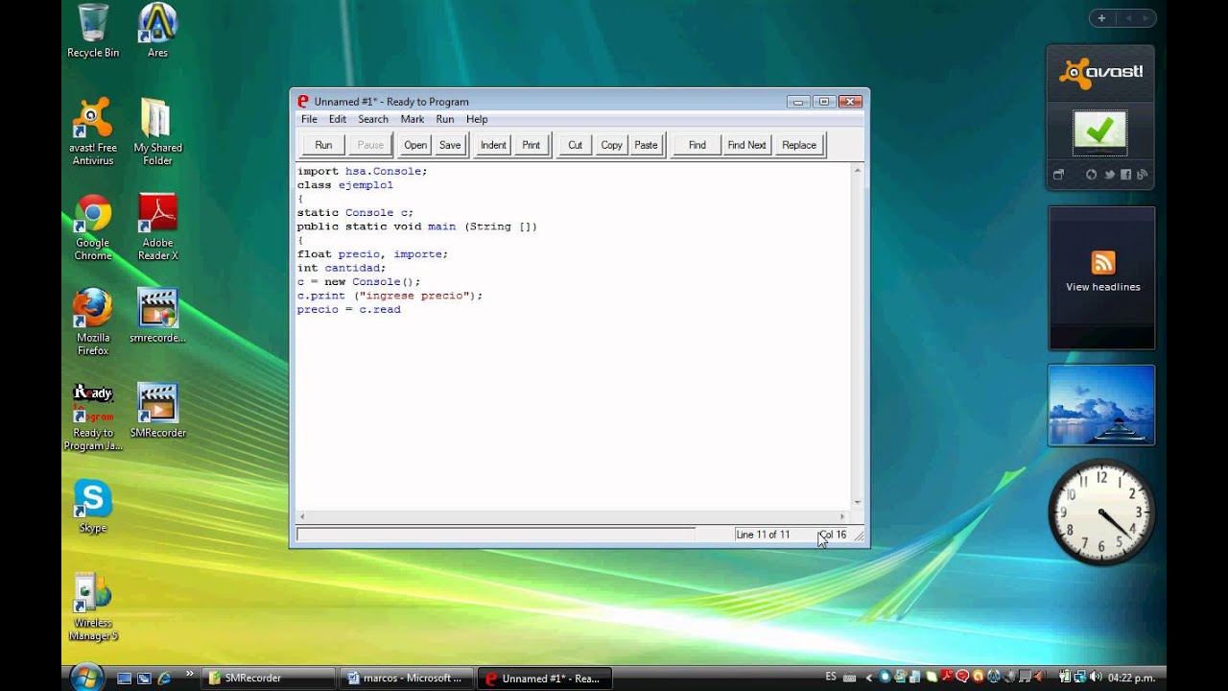
Task: Open the Search menu
Action: point(373,119)
